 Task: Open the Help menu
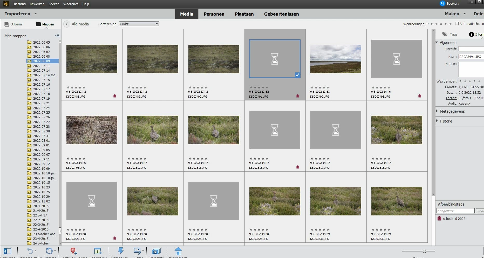86,4
